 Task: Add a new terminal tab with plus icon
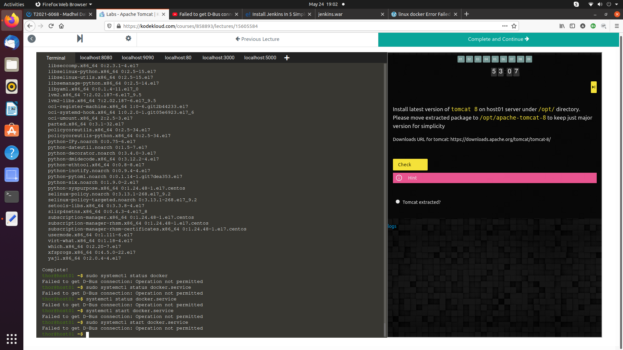tap(287, 58)
